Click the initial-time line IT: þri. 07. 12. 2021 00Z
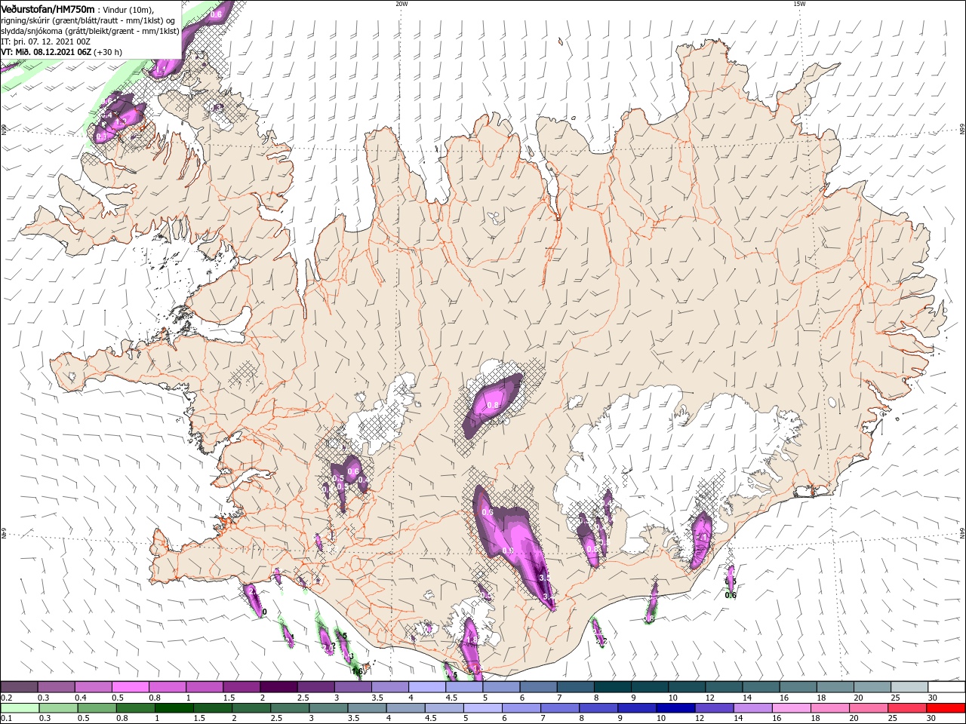Screen dimensions: 966x724 coord(45,41)
